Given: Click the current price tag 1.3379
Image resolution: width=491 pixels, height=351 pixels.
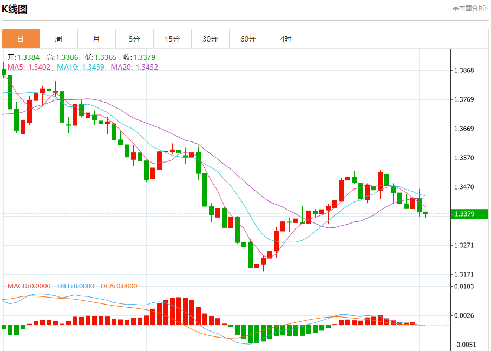Looking at the screenshot, I should click(470, 214).
